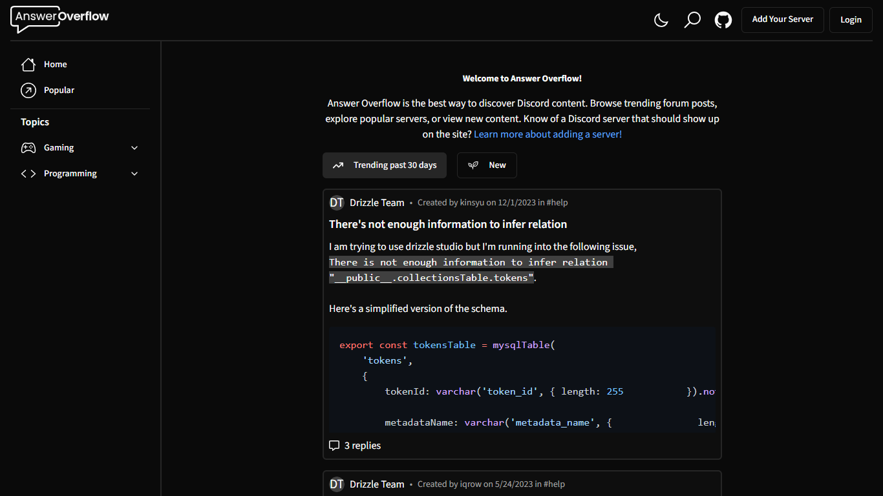Click the tokensTable code block
This screenshot has width=883, height=496.
click(522, 380)
